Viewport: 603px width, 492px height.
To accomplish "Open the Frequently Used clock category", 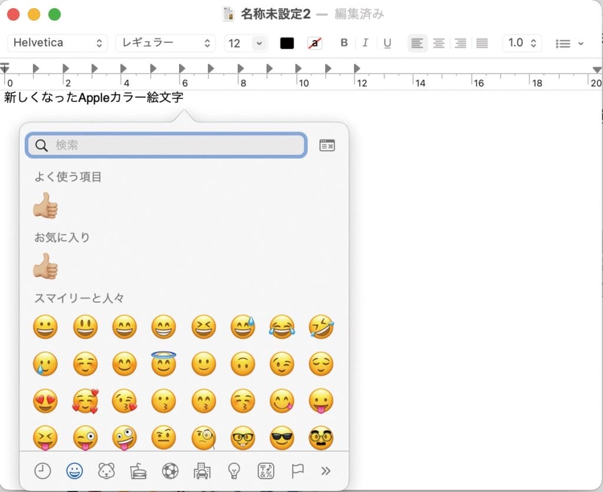I will 42,471.
